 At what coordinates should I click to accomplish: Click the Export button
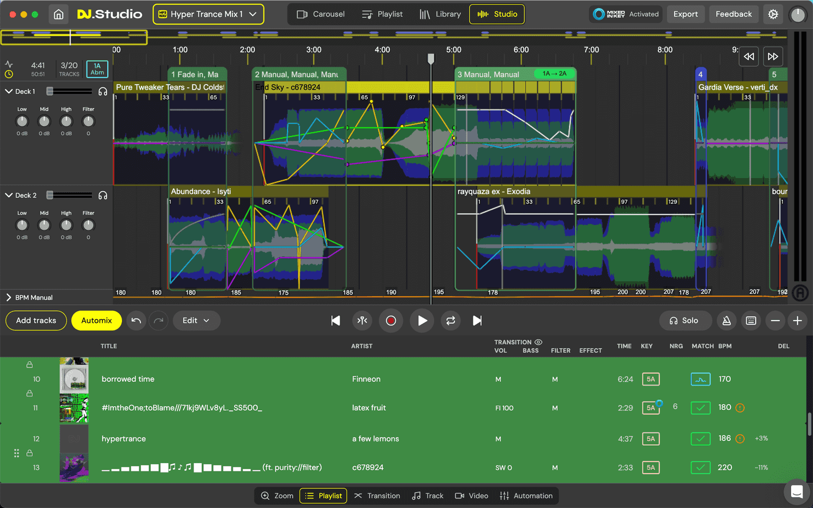click(x=686, y=14)
